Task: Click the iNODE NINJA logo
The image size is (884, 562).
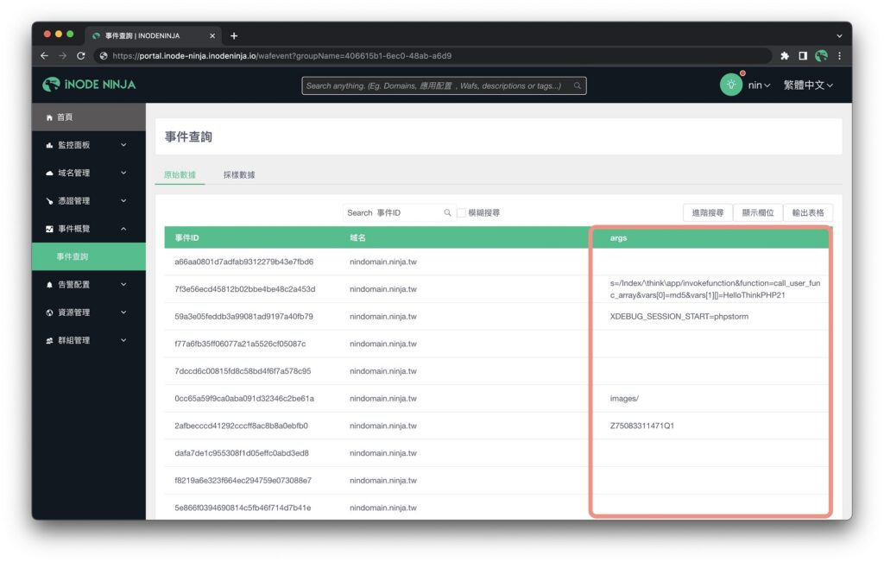Action: 89,85
